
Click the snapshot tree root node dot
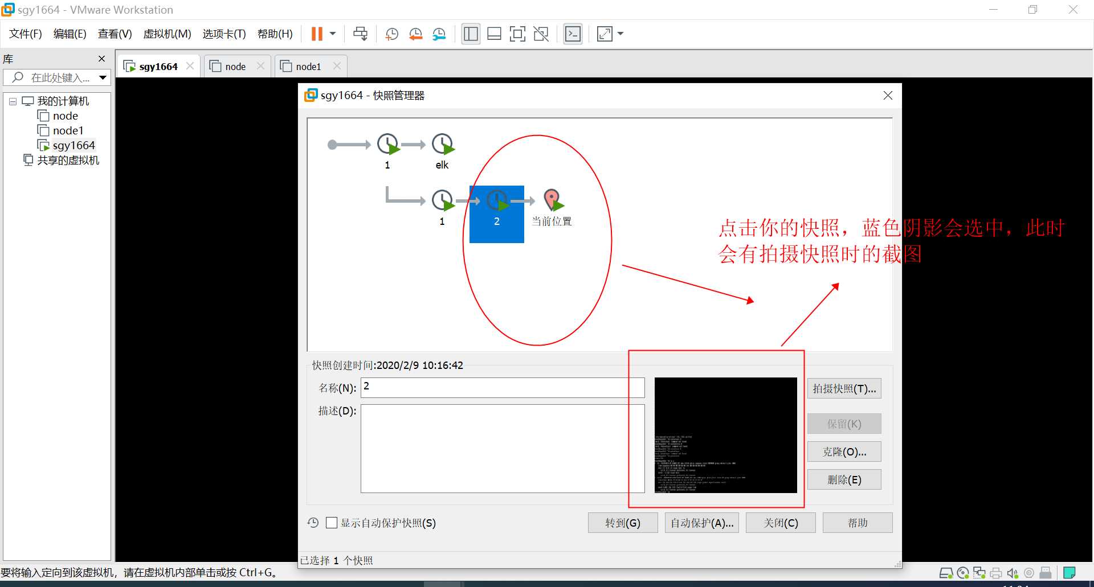coord(332,145)
